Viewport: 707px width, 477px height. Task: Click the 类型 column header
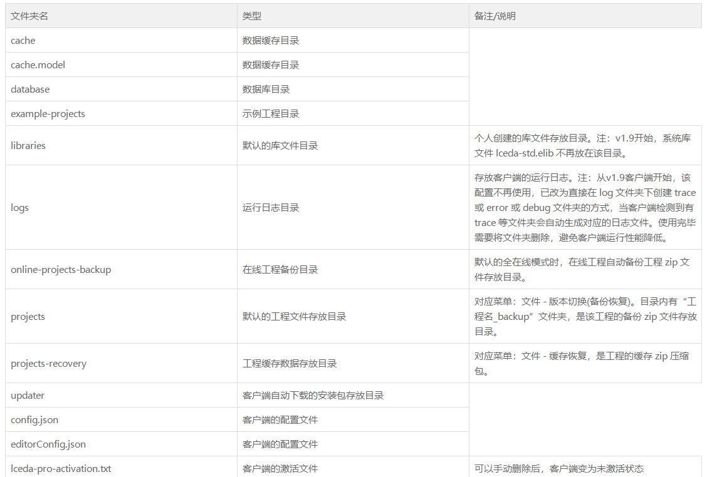click(x=251, y=16)
